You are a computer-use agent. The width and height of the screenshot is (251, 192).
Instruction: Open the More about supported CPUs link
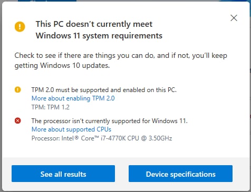(71, 129)
